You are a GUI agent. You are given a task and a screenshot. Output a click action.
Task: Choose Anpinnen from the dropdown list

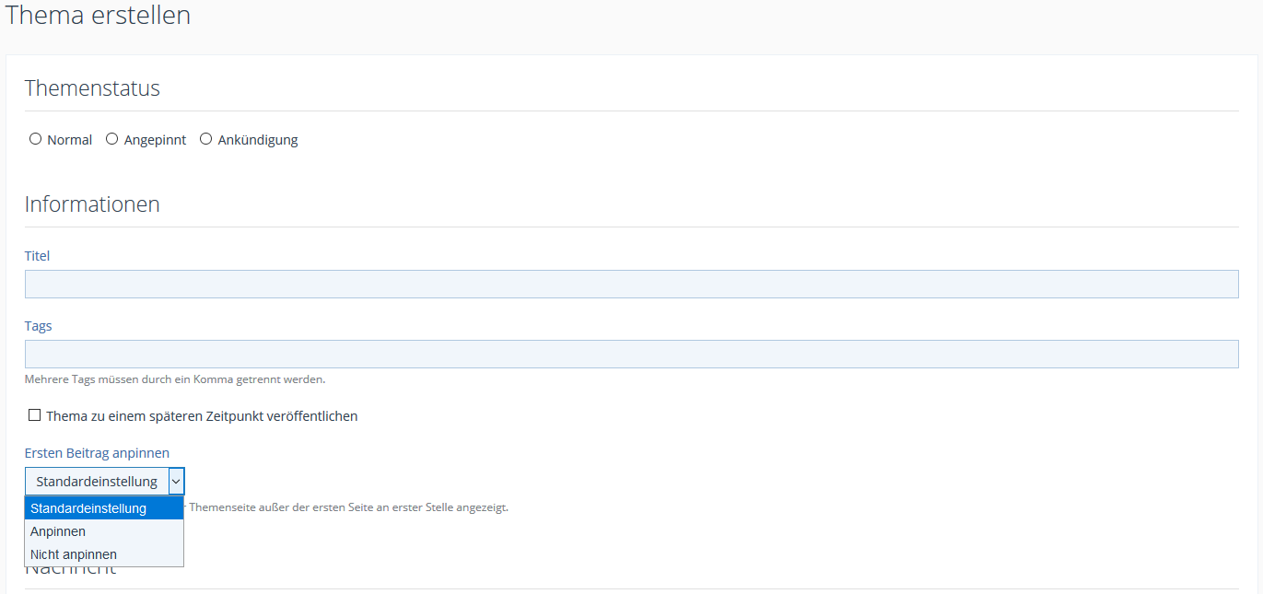click(58, 531)
